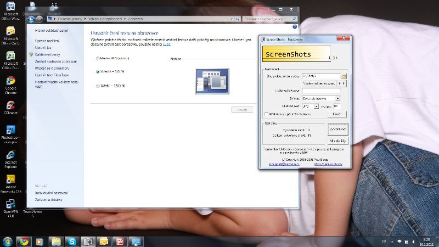Expand the address bar history dropdown
The image size is (439, 247).
[232, 19]
